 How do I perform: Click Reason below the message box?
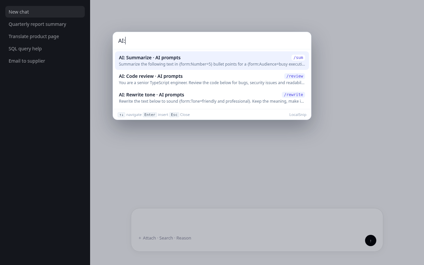pyautogui.click(x=184, y=238)
